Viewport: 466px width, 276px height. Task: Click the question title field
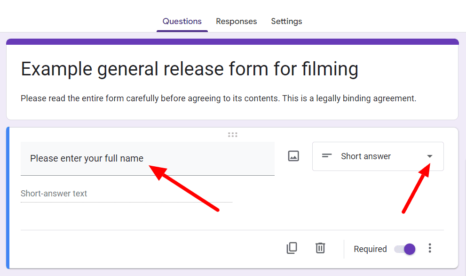[x=147, y=159]
